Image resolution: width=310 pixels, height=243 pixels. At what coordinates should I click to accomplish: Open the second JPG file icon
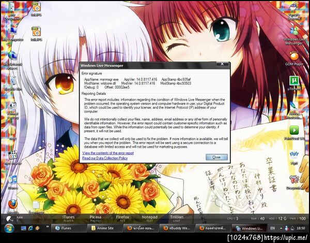pyautogui.click(x=36, y=34)
